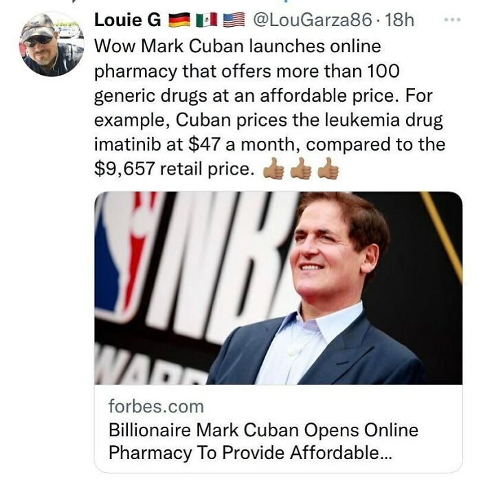Click the first thumbs-up emoji

[273, 168]
